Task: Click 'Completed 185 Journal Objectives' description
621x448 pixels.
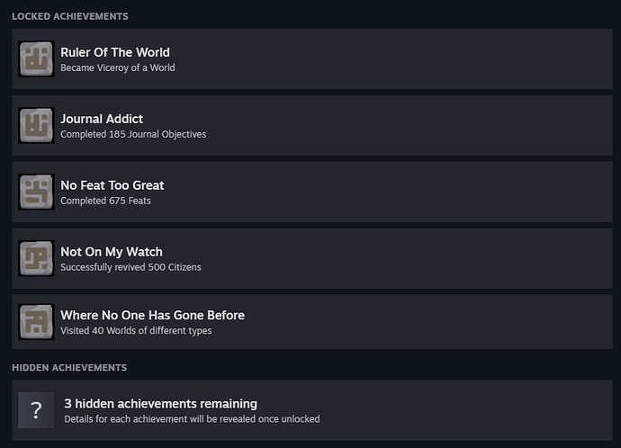Action: [133, 134]
